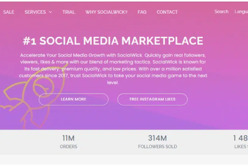
Task: Open the Why SocialWick? page
Action: tap(106, 12)
